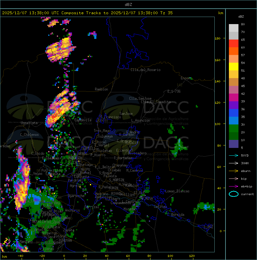Click the 'Lomas_Blancas' map label
The image size is (257, 260).
177,191
